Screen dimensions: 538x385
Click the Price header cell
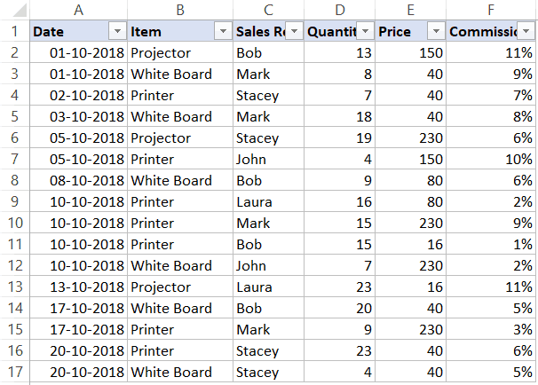click(410, 31)
